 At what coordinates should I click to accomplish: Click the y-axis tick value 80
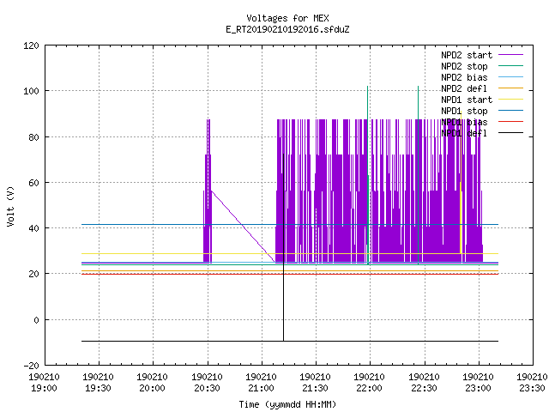[x=33, y=137]
